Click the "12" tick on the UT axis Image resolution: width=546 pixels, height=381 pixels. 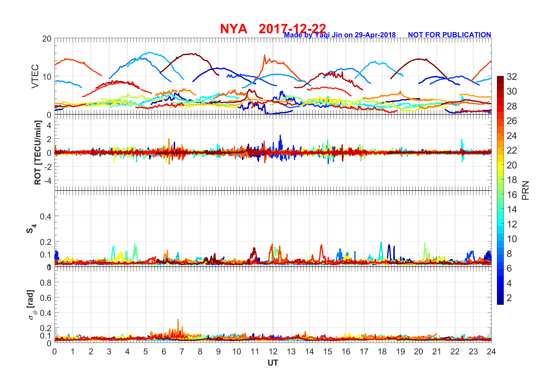(273, 351)
